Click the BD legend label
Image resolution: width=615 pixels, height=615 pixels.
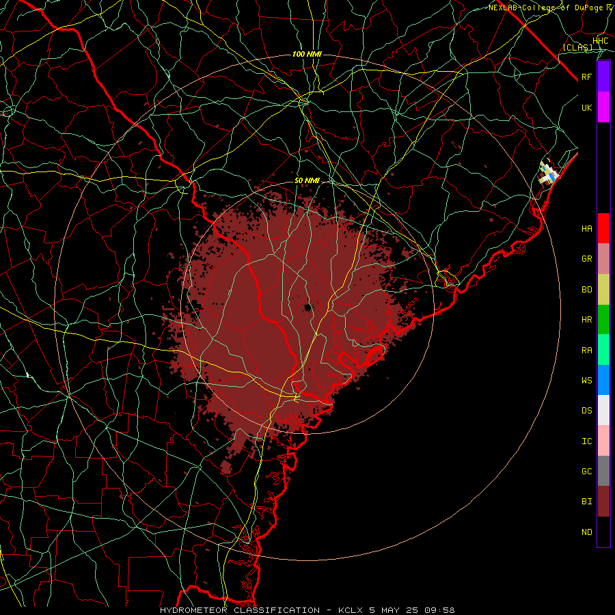pos(587,290)
